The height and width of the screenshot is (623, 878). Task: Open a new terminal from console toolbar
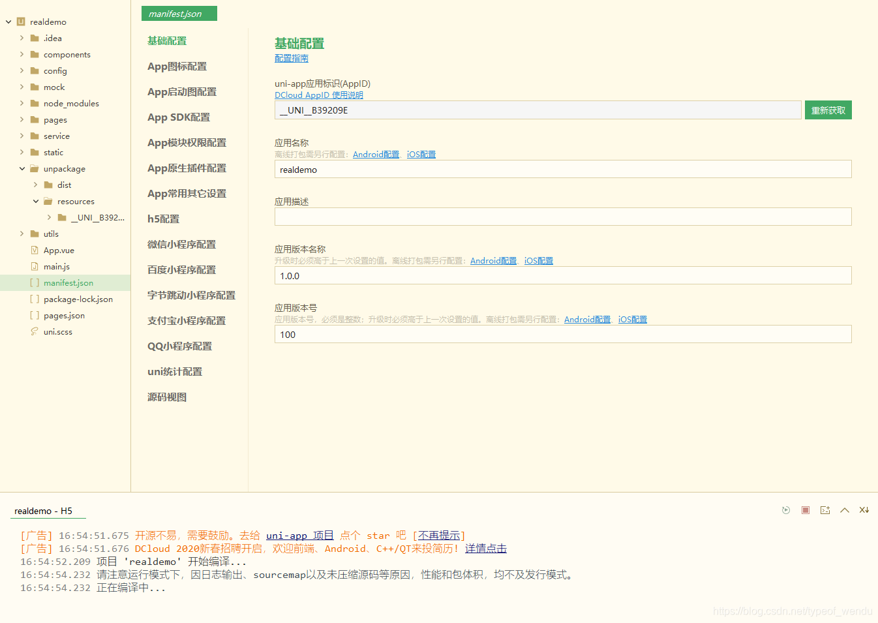click(x=825, y=510)
